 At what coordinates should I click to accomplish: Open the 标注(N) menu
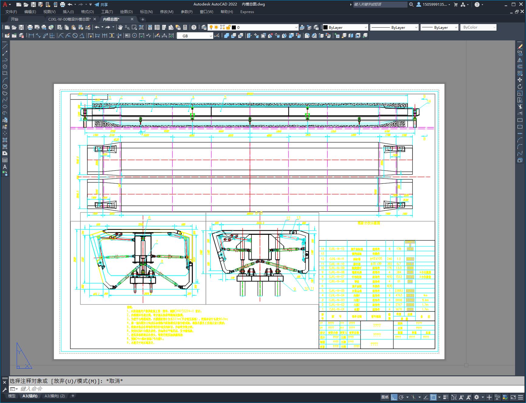click(146, 12)
